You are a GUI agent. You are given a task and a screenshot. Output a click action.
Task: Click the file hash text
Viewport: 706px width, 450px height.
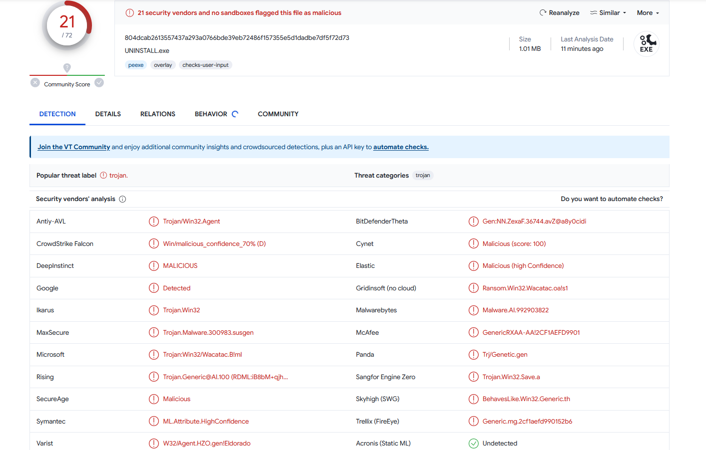tap(237, 38)
